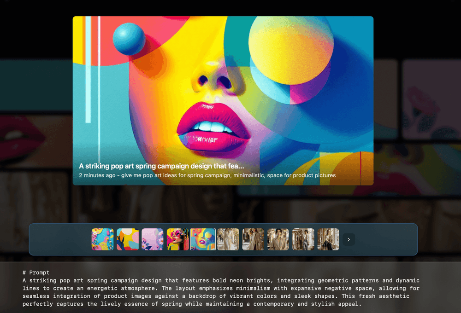The width and height of the screenshot is (461, 313).
Task: Open the abstract yellow and blue shapes thumbnail
Action: (x=128, y=239)
